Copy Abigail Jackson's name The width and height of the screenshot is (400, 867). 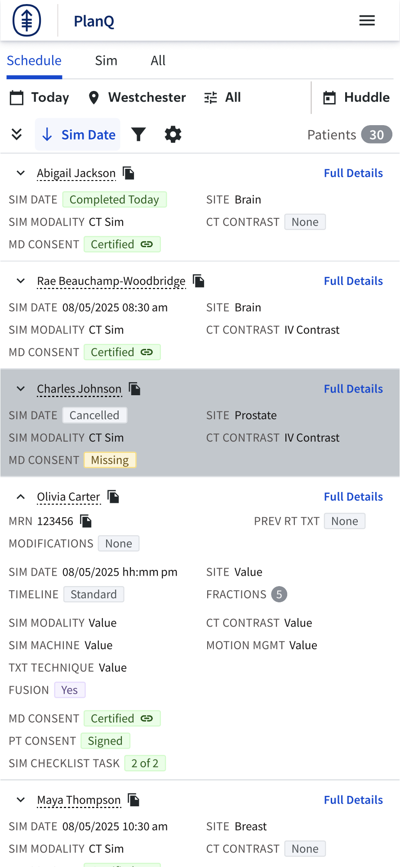tap(129, 173)
